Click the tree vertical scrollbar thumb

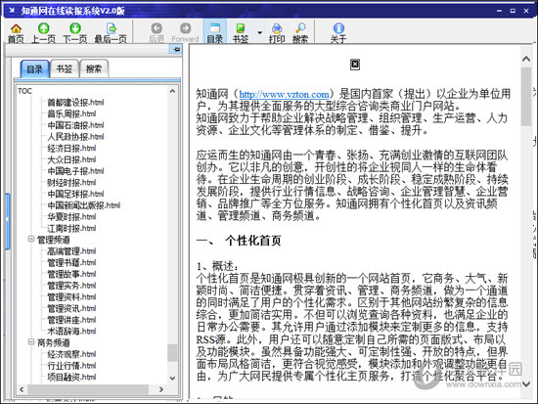(172, 352)
